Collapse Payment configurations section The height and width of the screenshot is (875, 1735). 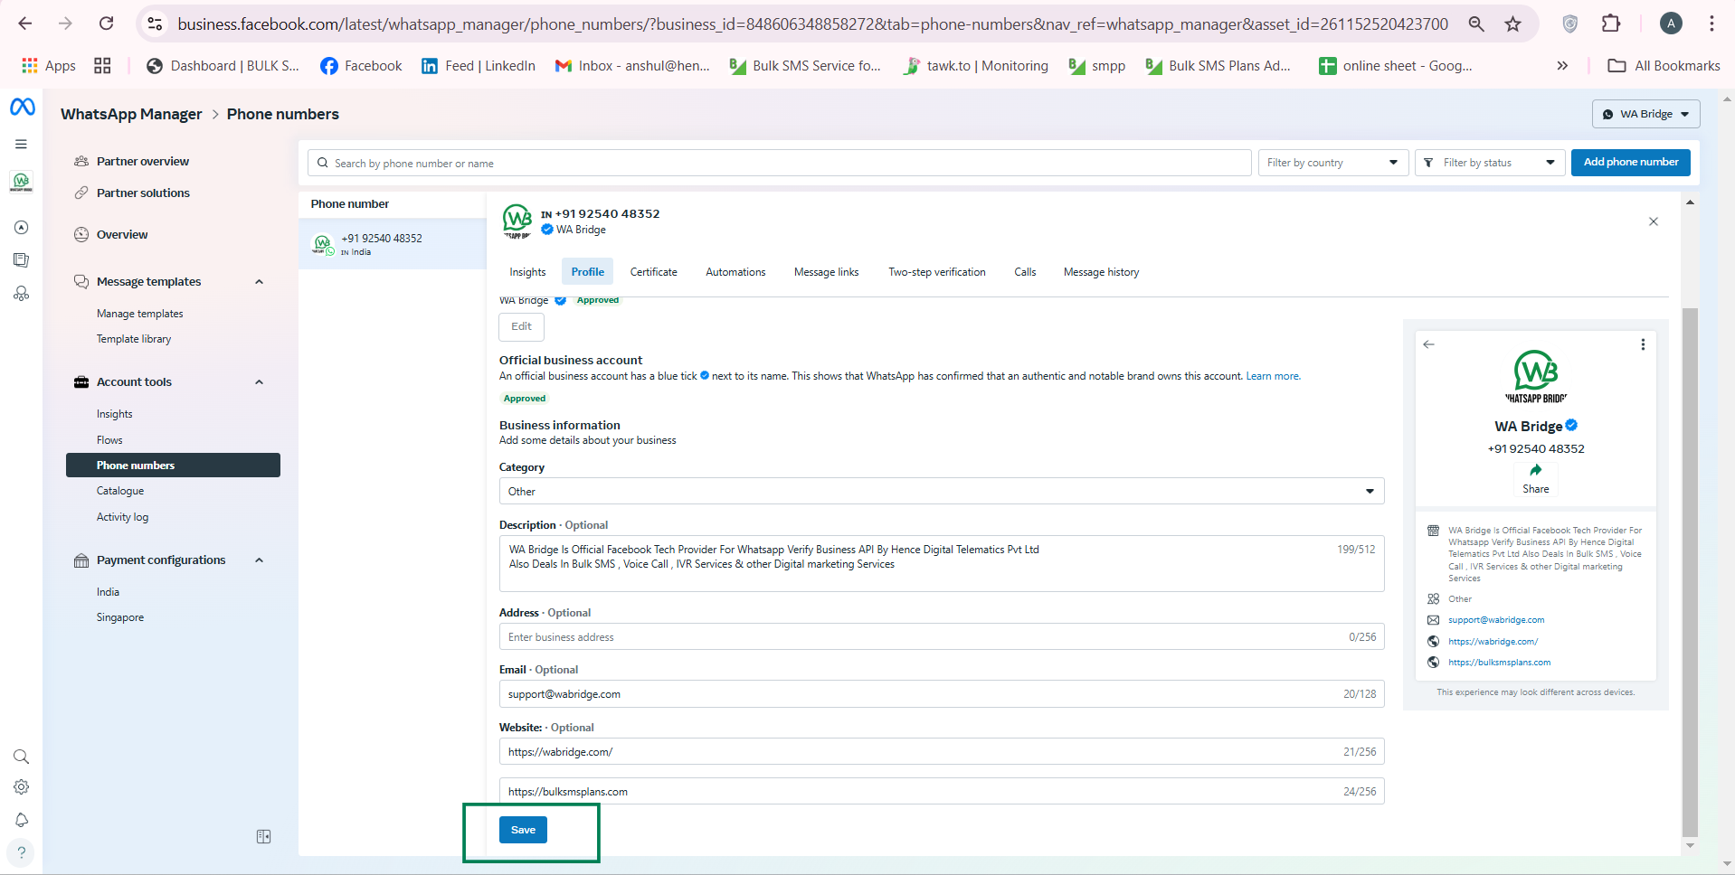coord(259,560)
